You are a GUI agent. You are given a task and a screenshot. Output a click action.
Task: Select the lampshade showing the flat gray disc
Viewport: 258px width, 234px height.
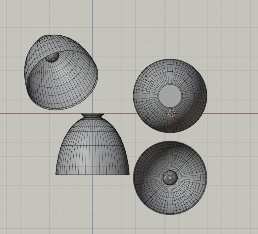click(x=170, y=96)
